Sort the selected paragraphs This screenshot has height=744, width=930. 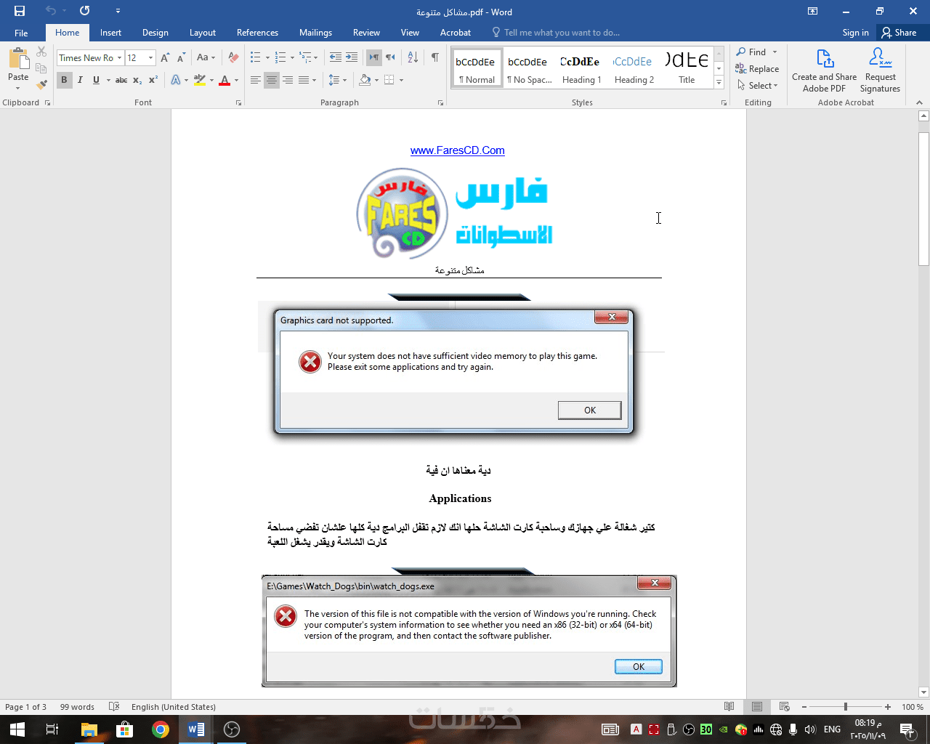413,57
